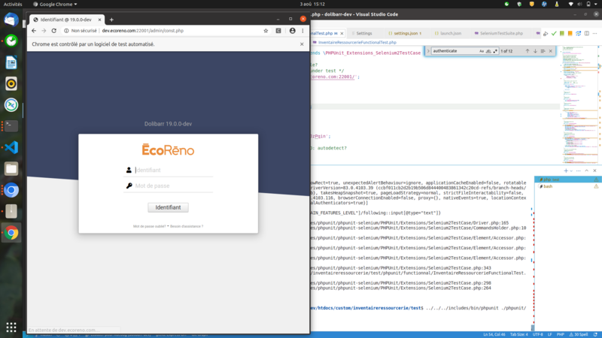Close the Identifiant @ 19.0.0-dev tab
The width and height of the screenshot is (602, 338).
pos(99,20)
